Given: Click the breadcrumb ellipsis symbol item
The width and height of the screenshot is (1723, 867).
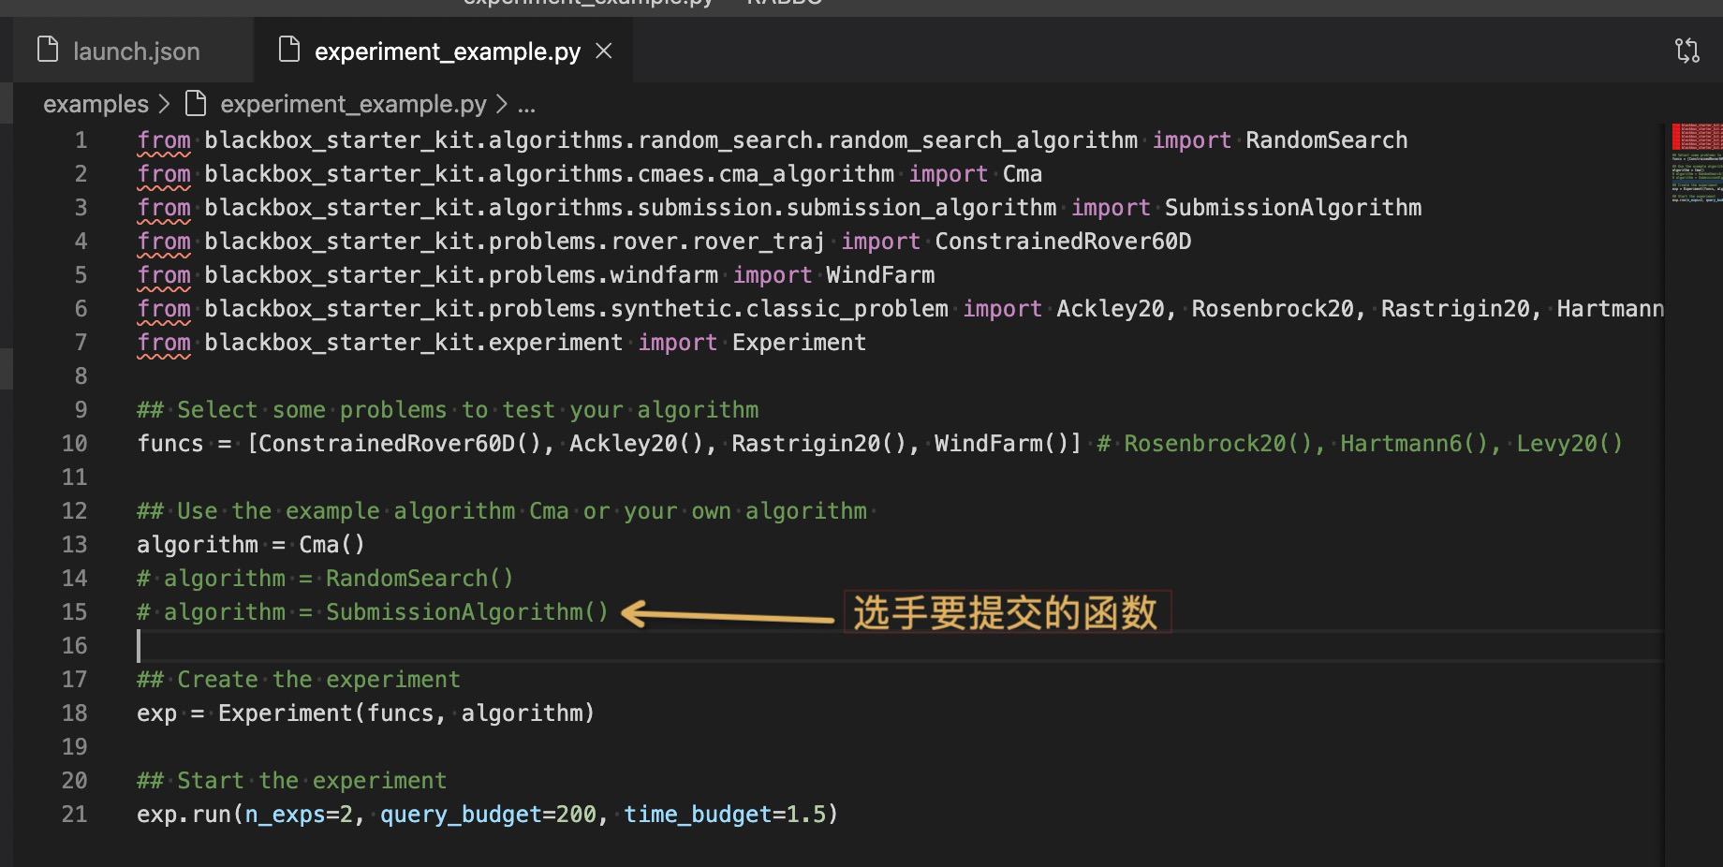Looking at the screenshot, I should coord(527,105).
